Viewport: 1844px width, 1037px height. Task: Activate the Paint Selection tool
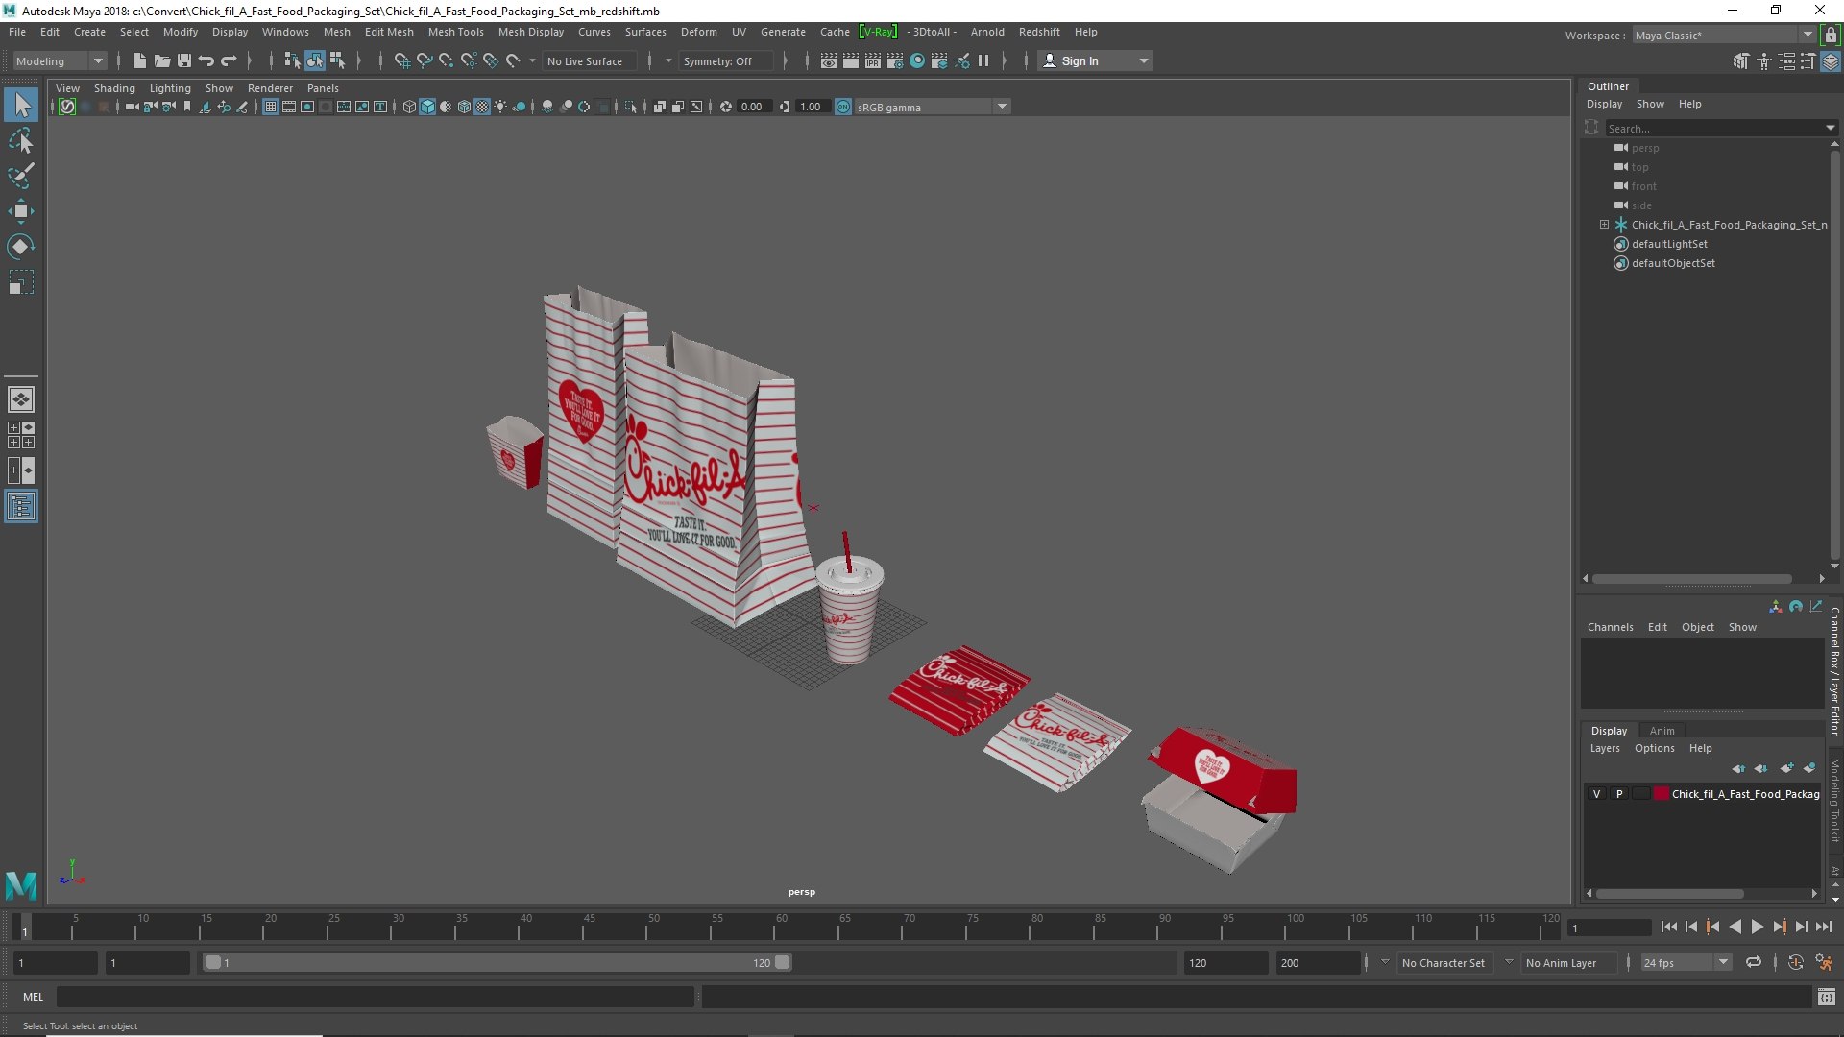coord(21,176)
